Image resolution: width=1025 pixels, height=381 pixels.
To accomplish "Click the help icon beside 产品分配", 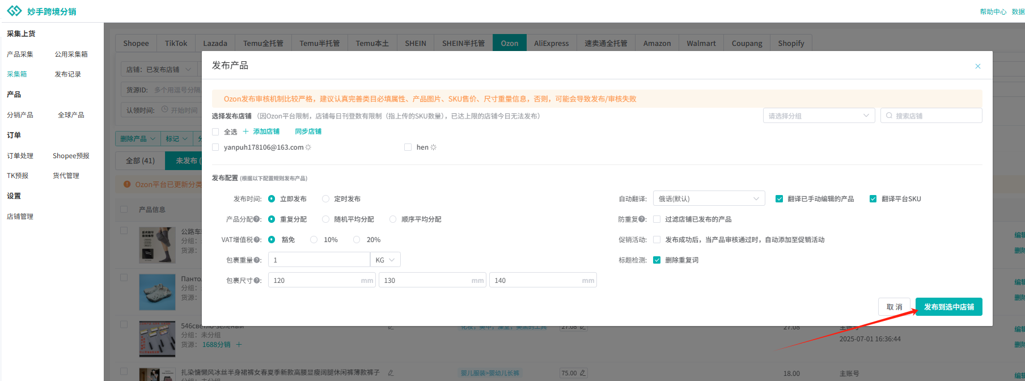I will 257,219.
